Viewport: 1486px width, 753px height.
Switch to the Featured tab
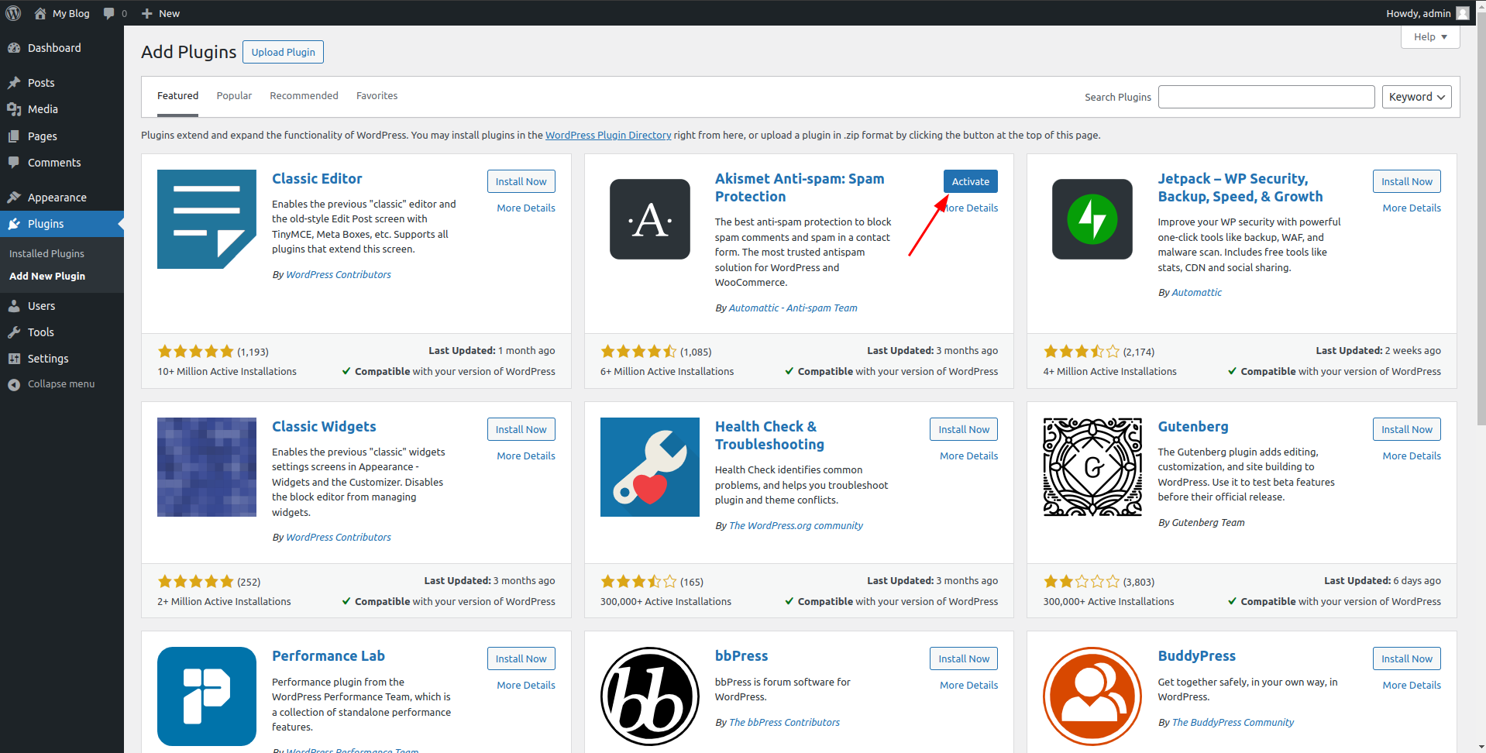point(177,96)
